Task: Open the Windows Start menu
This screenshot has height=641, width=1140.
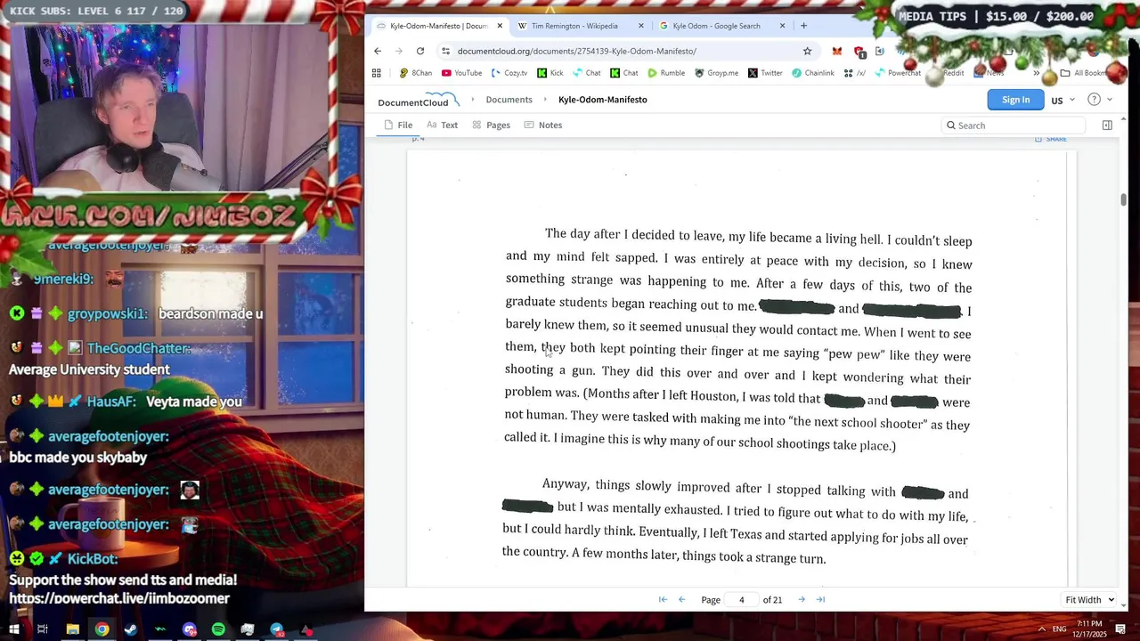Action: [x=14, y=629]
